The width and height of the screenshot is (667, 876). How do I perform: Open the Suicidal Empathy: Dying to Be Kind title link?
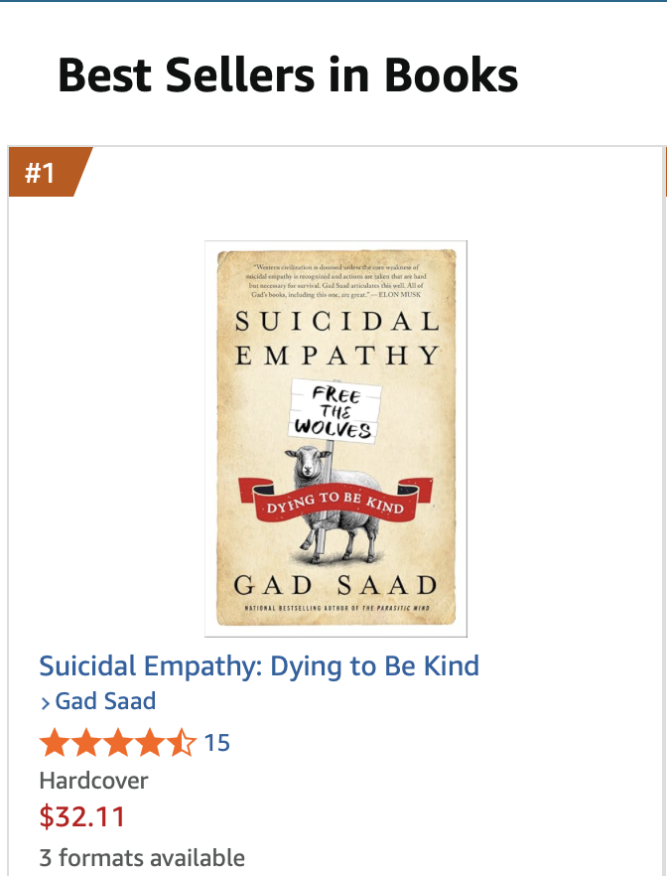(x=259, y=665)
